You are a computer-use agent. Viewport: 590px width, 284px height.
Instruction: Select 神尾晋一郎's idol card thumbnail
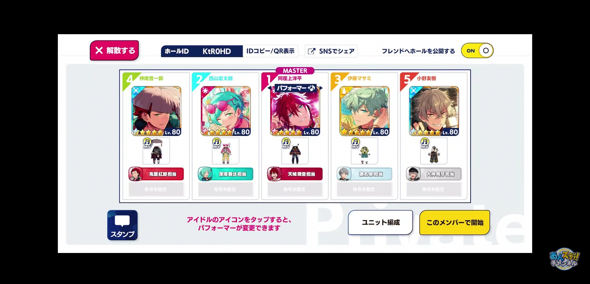[156, 111]
